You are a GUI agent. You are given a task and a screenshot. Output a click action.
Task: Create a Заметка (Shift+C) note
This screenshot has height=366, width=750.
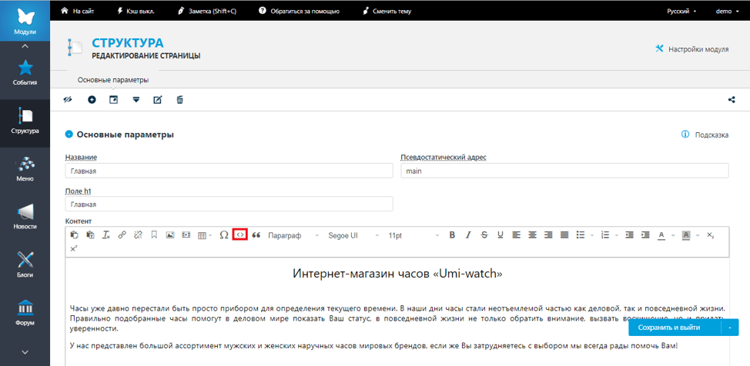(x=206, y=11)
